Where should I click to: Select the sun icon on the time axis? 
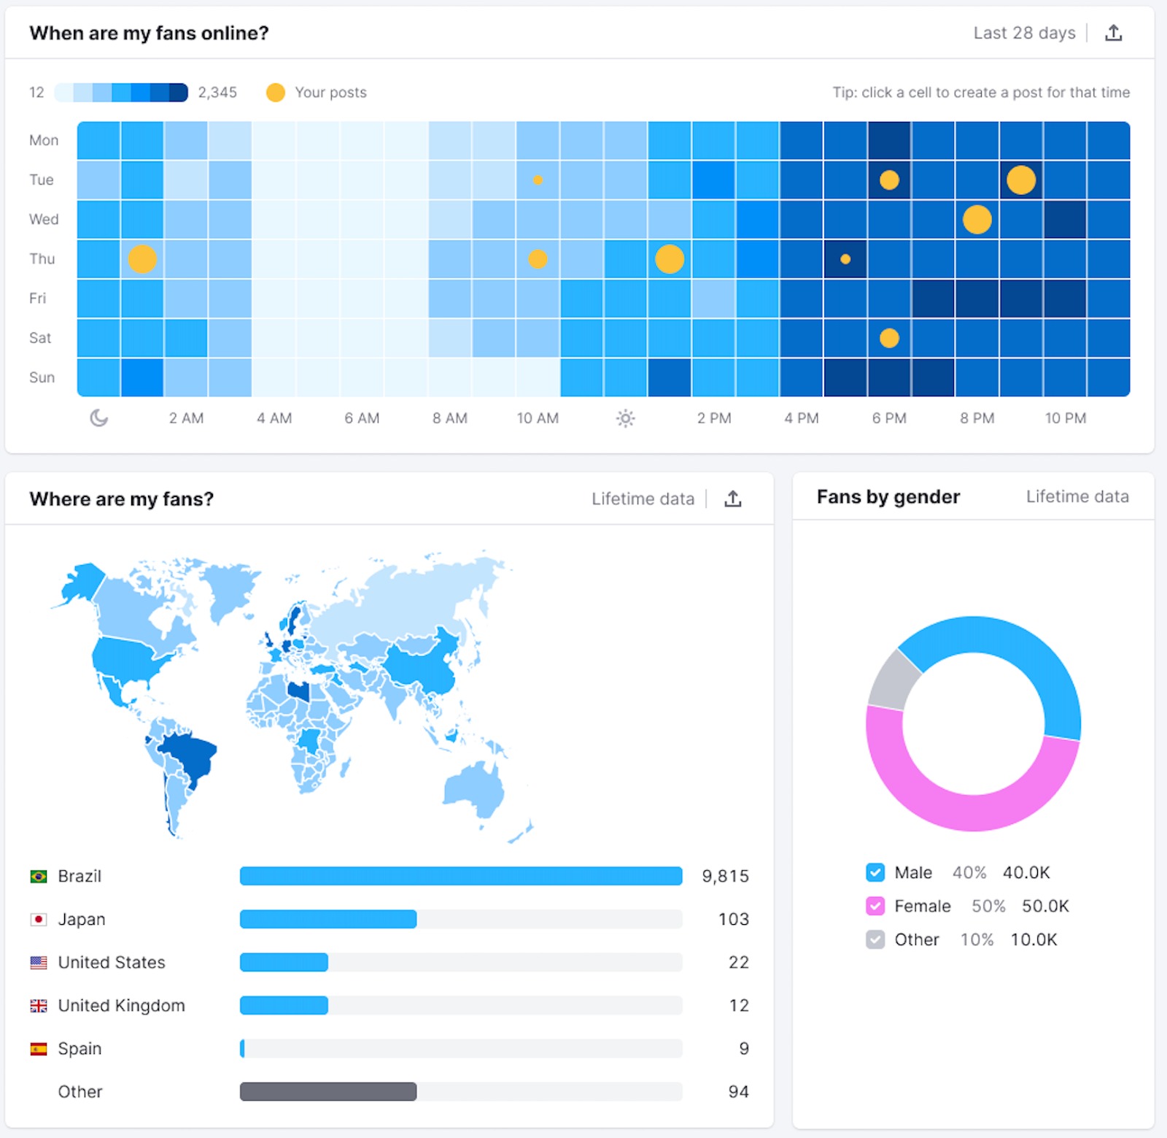click(626, 418)
